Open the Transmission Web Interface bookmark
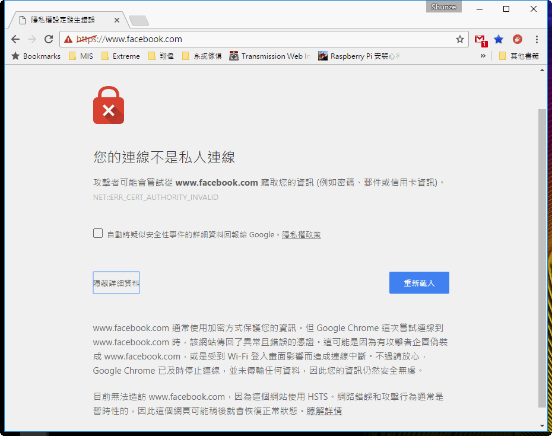Viewport: 552px width, 436px height. [x=270, y=56]
